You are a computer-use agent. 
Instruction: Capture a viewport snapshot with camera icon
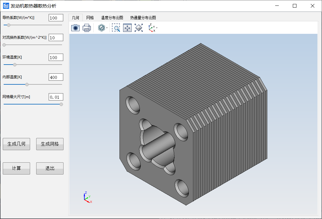75,27
